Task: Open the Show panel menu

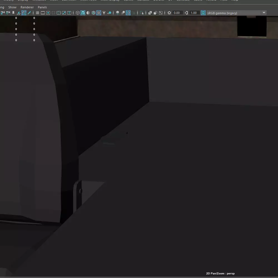Action: click(13, 7)
